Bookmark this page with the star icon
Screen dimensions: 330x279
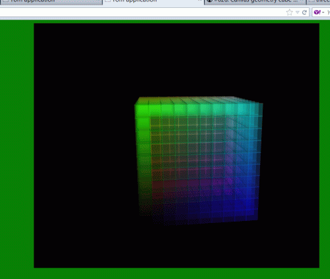tap(290, 13)
